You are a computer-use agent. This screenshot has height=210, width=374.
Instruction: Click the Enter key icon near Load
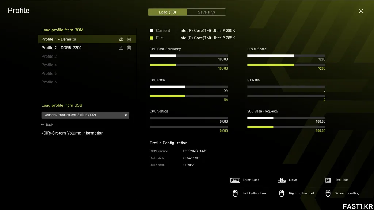235,180
